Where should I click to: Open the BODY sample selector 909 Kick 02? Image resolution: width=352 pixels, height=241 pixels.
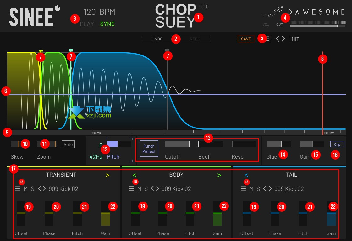176,189
